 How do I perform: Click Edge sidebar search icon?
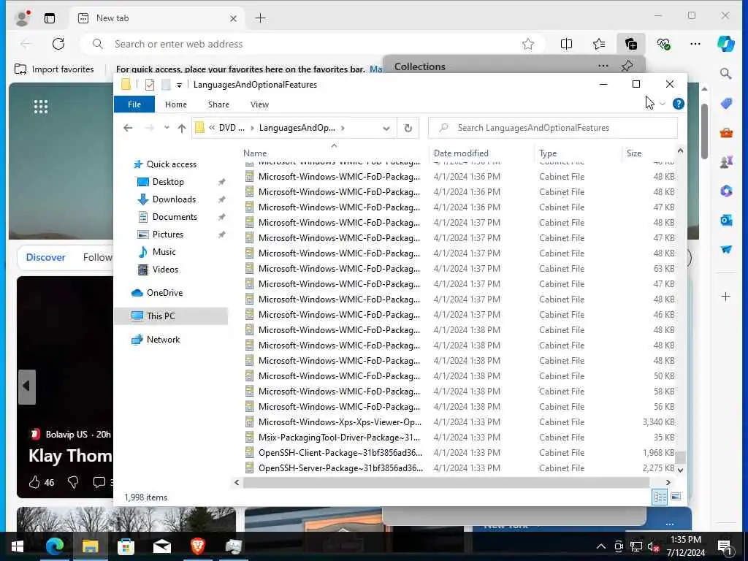(725, 74)
